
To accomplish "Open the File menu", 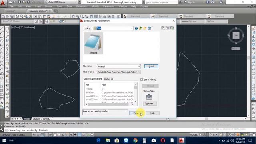I will 12,6.
